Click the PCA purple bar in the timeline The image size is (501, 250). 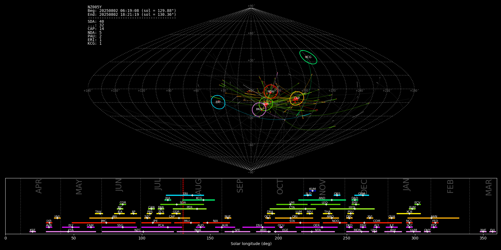[x=161, y=227]
